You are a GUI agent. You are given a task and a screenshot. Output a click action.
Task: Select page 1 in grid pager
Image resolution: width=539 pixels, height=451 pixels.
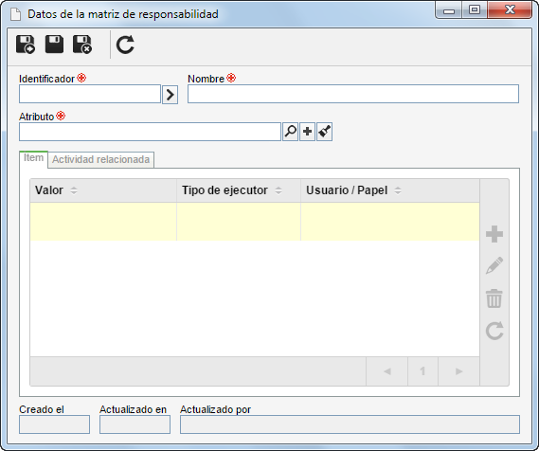pos(422,371)
